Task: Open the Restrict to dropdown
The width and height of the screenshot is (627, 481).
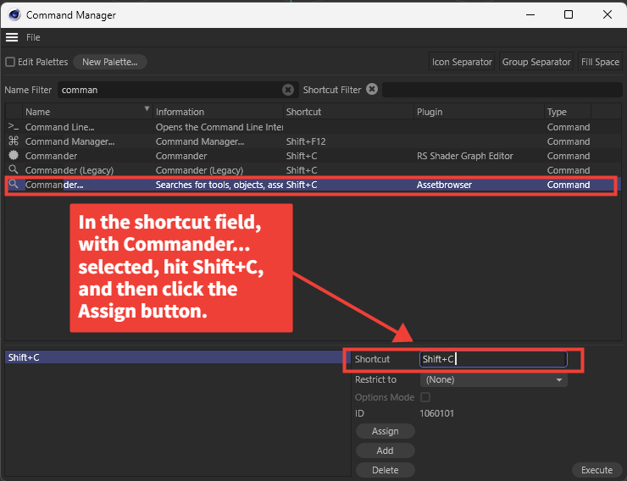Action: [x=493, y=379]
